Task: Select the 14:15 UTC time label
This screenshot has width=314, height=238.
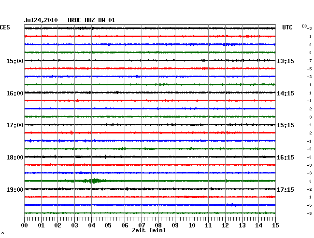Action: coord(285,93)
